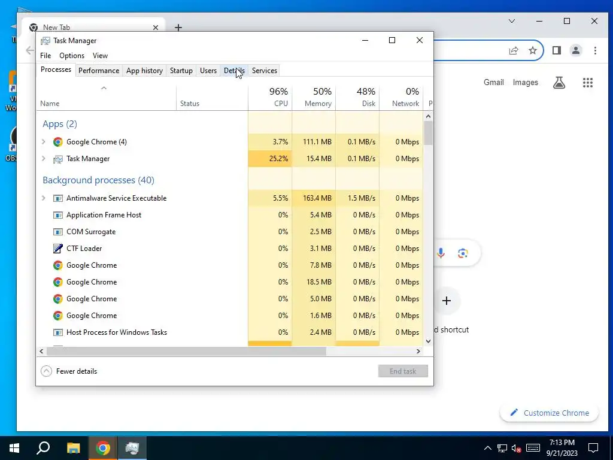Open a new Chrome tab with plus button

tap(178, 28)
